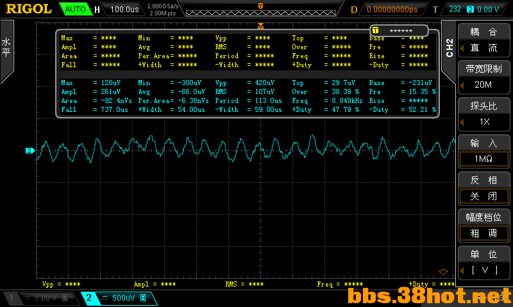Click the Ampl = 261uV measurement
Viewport: 513px width, 307px height.
(x=91, y=91)
